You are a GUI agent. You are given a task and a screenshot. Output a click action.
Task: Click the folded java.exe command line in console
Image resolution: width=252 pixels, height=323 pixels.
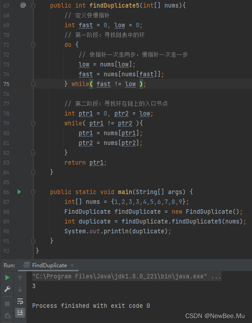coord(127,276)
